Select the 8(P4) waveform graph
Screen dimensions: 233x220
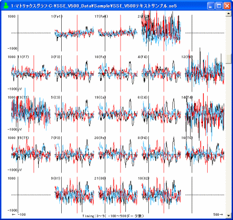(161, 154)
